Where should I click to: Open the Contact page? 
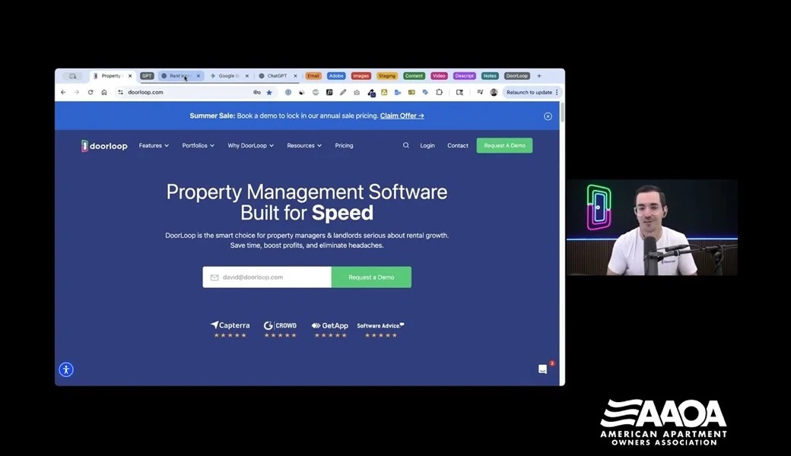[x=458, y=146]
